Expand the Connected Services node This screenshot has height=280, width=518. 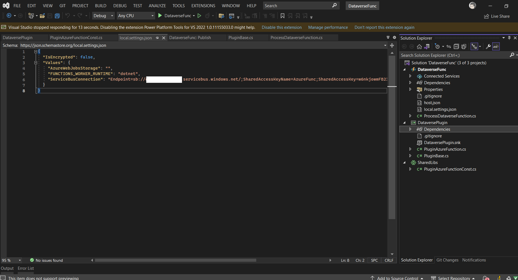pyautogui.click(x=410, y=76)
